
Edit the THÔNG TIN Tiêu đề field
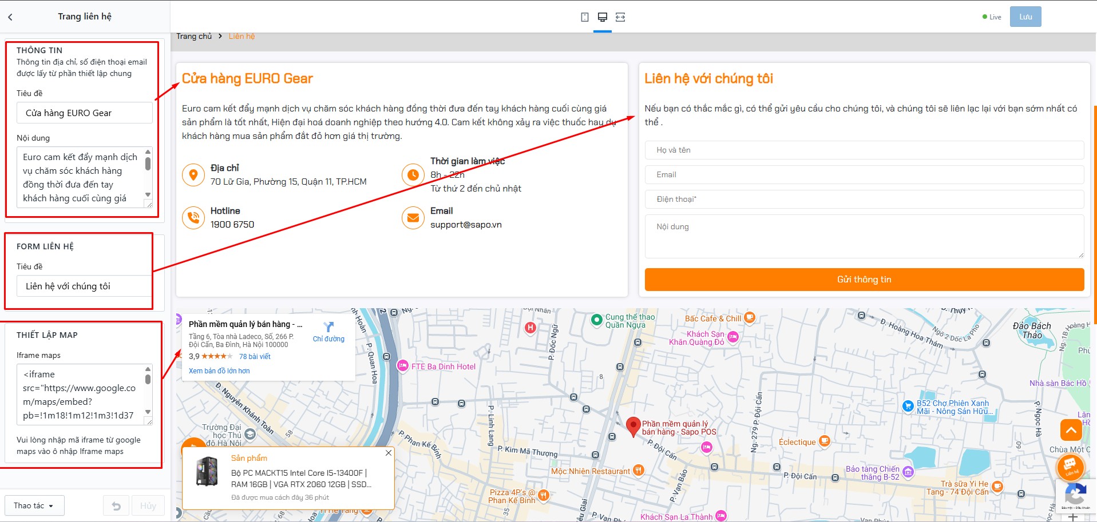85,113
